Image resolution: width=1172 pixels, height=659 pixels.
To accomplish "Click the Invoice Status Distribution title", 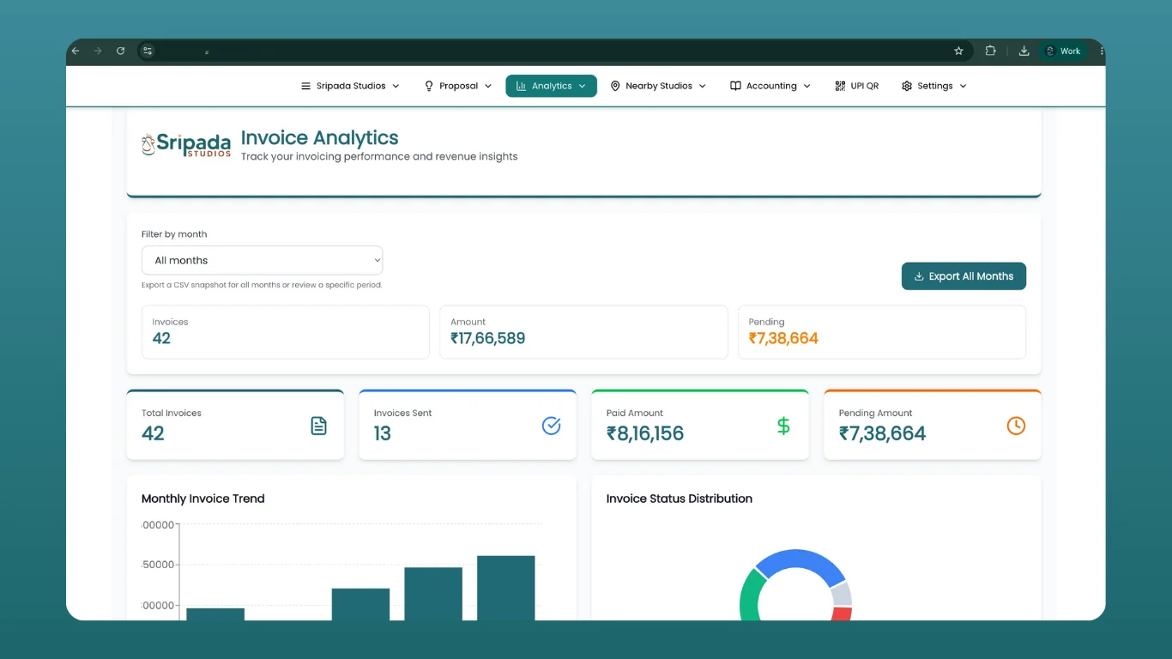I will coord(680,499).
